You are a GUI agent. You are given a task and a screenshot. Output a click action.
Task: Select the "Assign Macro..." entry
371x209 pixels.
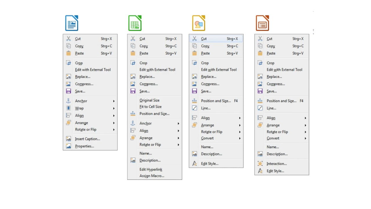tap(152, 176)
